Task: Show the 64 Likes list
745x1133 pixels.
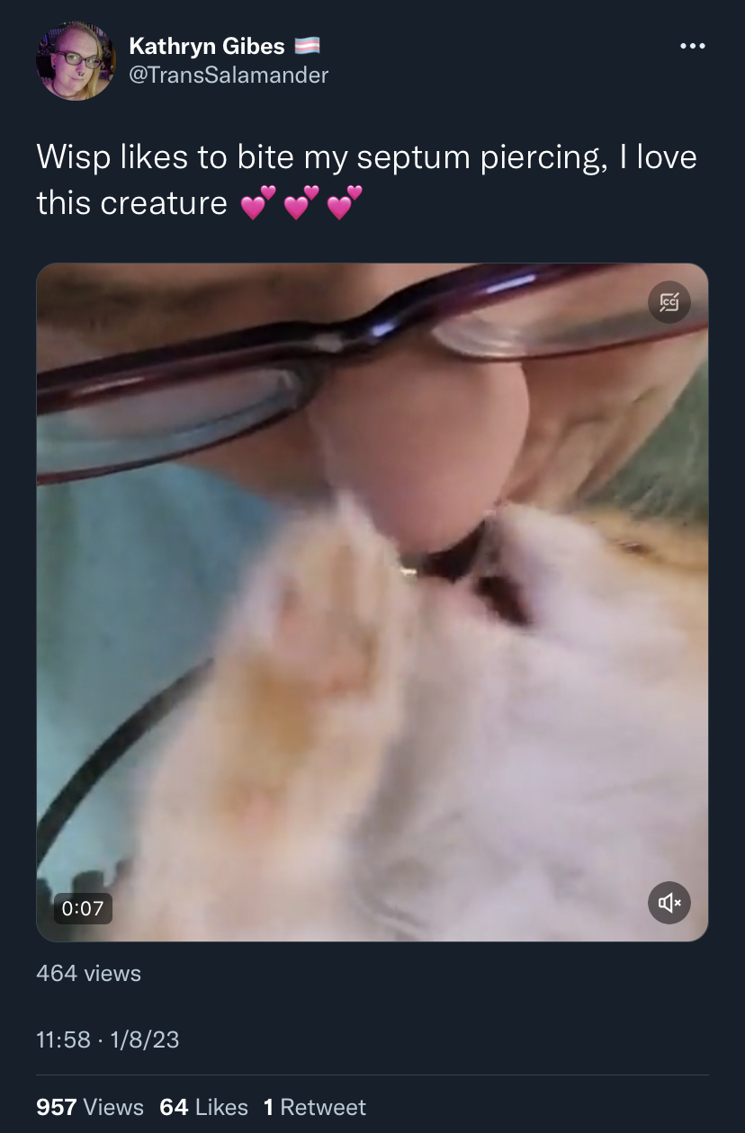Action: pyautogui.click(x=203, y=1107)
